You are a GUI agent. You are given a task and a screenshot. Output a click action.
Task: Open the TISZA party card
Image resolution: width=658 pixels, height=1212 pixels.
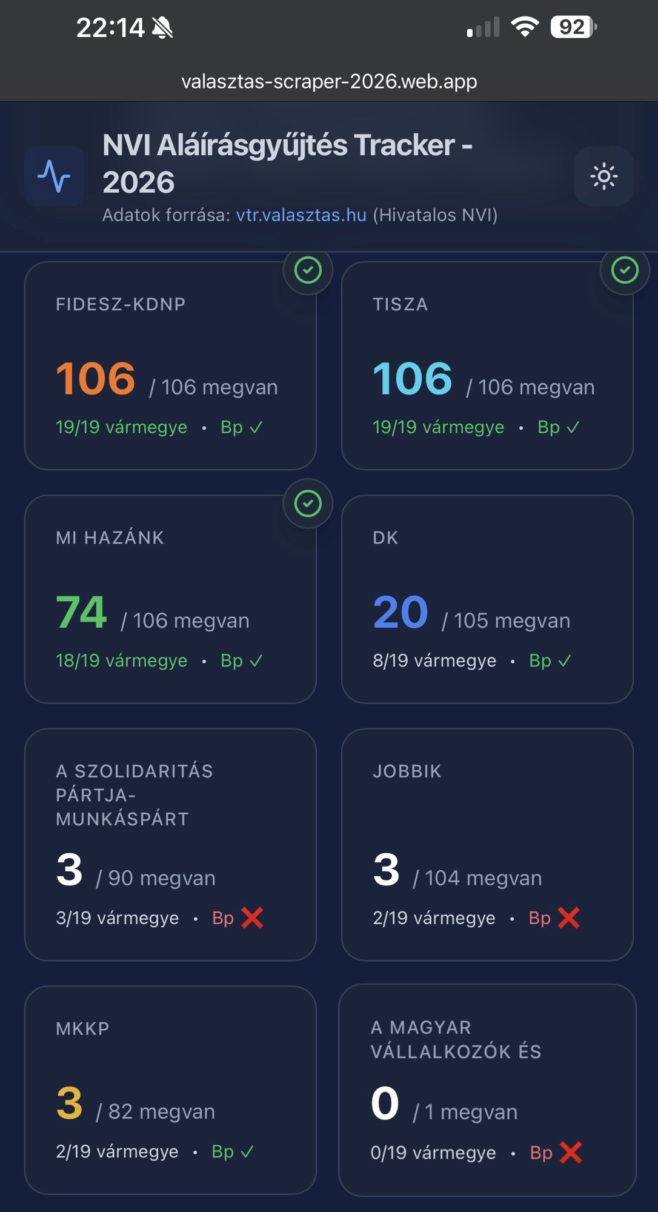487,366
